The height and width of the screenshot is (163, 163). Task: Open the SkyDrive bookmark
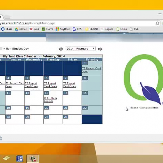pyautogui.click(x=63, y=29)
